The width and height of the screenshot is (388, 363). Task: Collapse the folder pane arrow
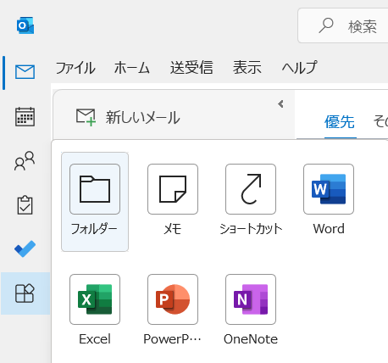[x=280, y=104]
